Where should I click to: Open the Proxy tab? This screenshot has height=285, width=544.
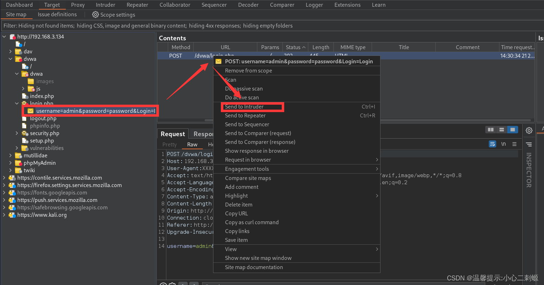[78, 5]
